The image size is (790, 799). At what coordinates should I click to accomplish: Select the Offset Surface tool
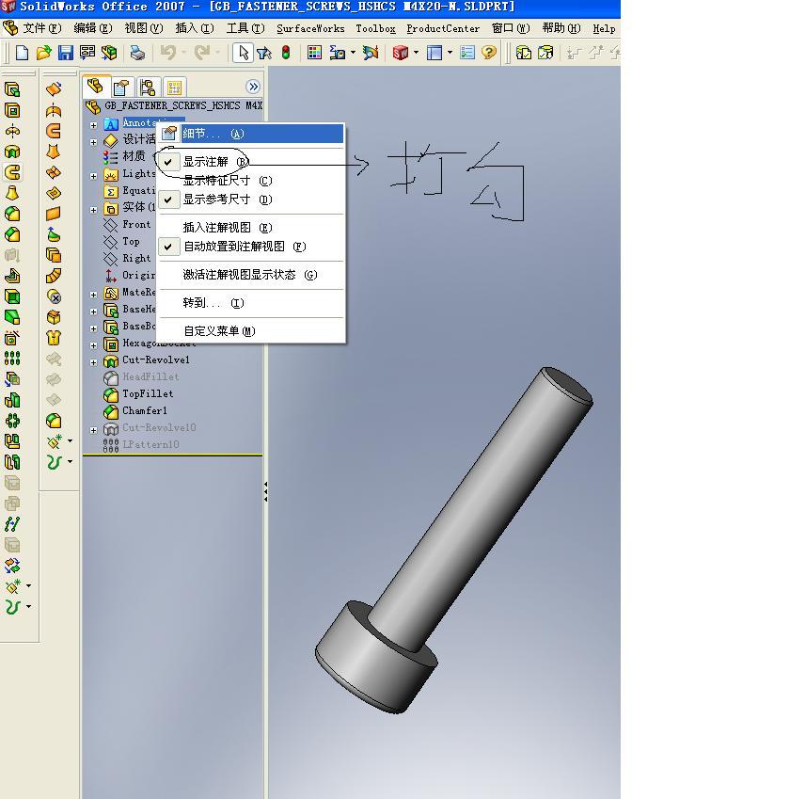pos(54,255)
